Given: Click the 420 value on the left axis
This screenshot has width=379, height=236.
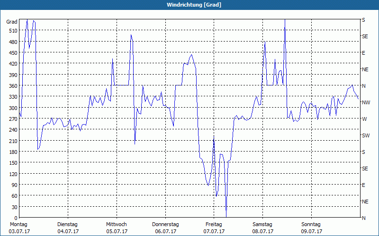Looking at the screenshot, I should coord(13,64).
